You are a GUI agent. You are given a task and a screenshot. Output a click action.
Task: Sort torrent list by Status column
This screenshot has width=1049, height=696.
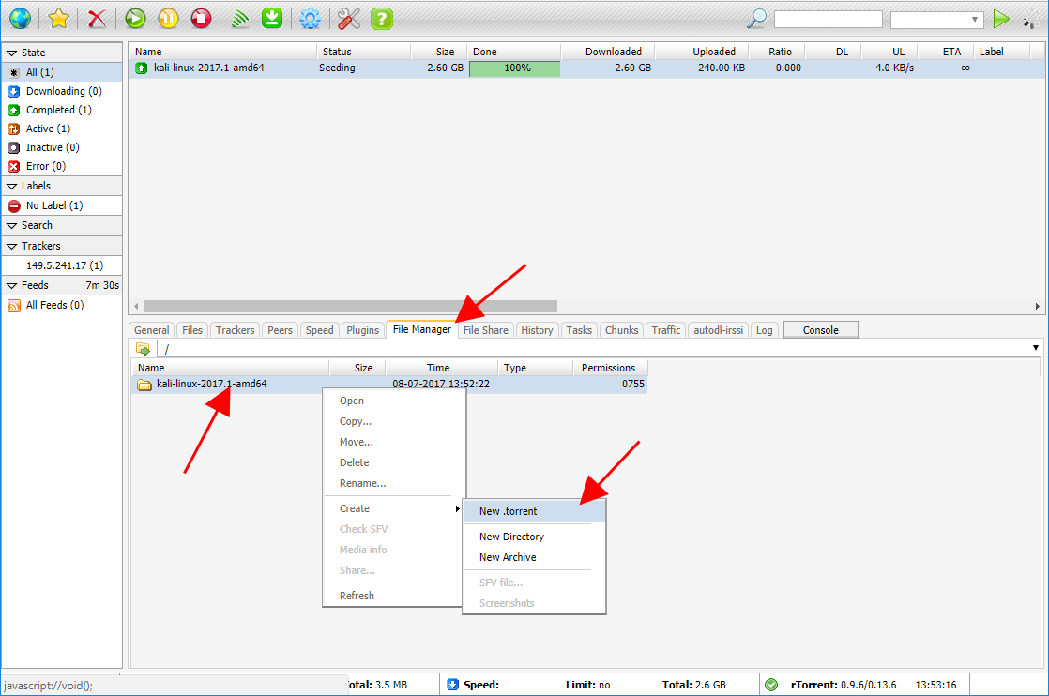(363, 52)
